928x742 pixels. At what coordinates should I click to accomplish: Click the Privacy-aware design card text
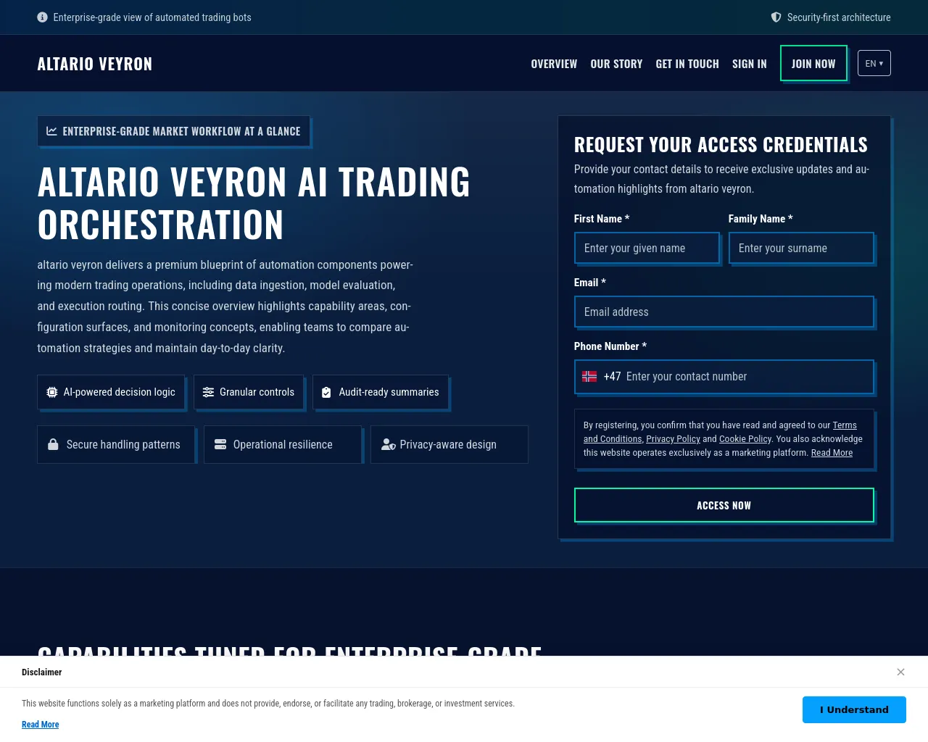click(x=448, y=444)
